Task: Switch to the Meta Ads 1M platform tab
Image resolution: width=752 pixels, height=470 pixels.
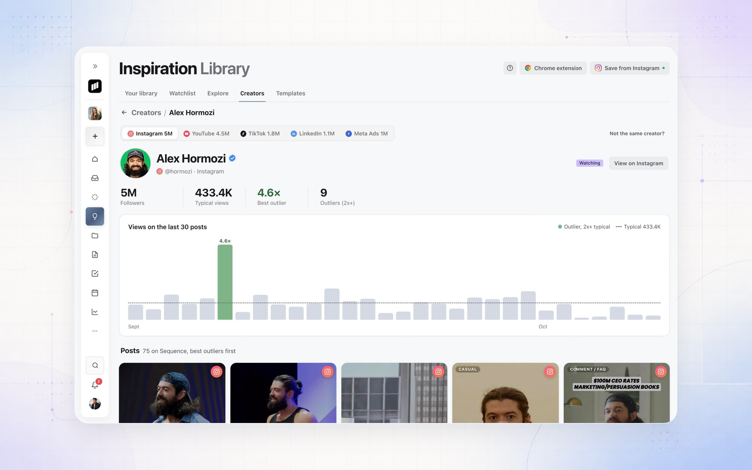Action: tap(367, 133)
